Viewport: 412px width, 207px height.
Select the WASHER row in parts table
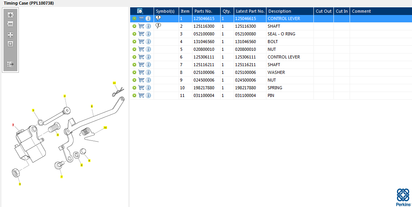pos(276,72)
